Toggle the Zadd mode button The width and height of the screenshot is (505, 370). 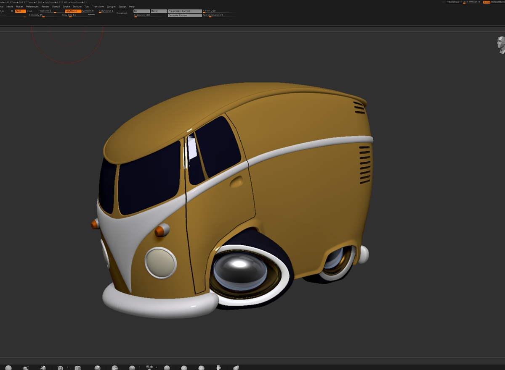pos(20,11)
